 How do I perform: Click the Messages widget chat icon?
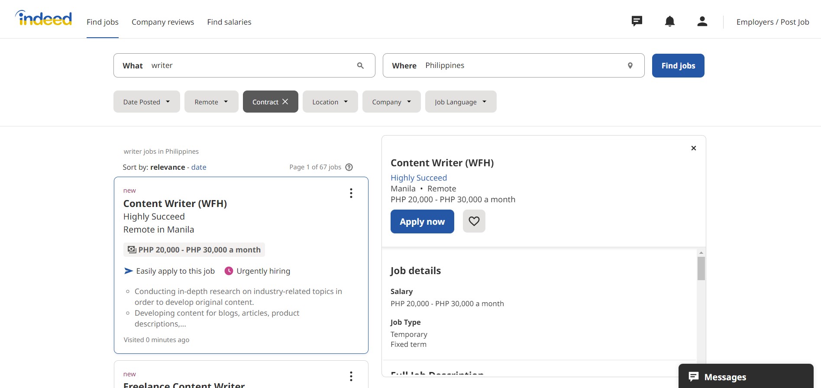[x=693, y=377]
